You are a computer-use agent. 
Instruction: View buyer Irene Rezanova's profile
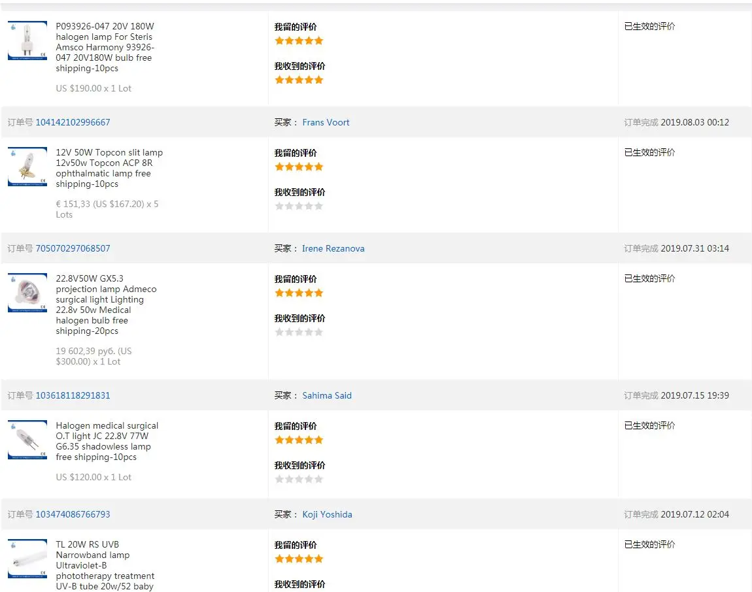click(333, 248)
